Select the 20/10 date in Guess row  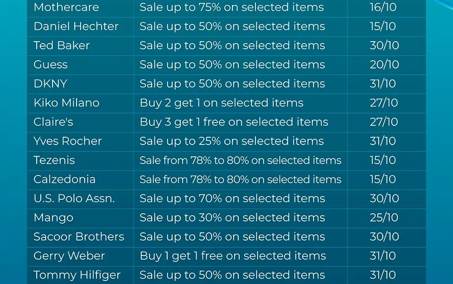click(384, 64)
